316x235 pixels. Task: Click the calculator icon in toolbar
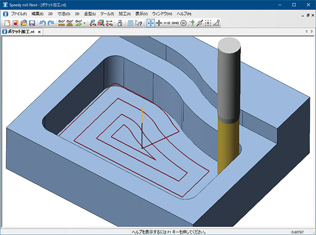coord(130,23)
